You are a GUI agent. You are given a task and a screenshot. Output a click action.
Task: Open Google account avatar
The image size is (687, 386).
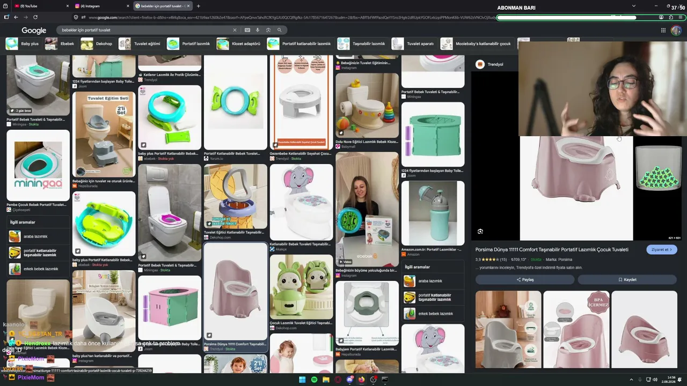[676, 31]
